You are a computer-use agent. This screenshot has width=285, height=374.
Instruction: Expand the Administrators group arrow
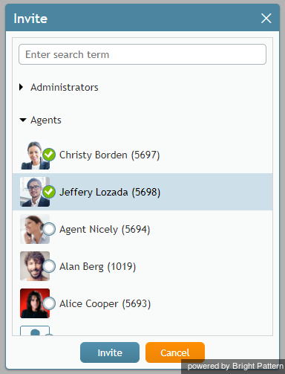22,87
